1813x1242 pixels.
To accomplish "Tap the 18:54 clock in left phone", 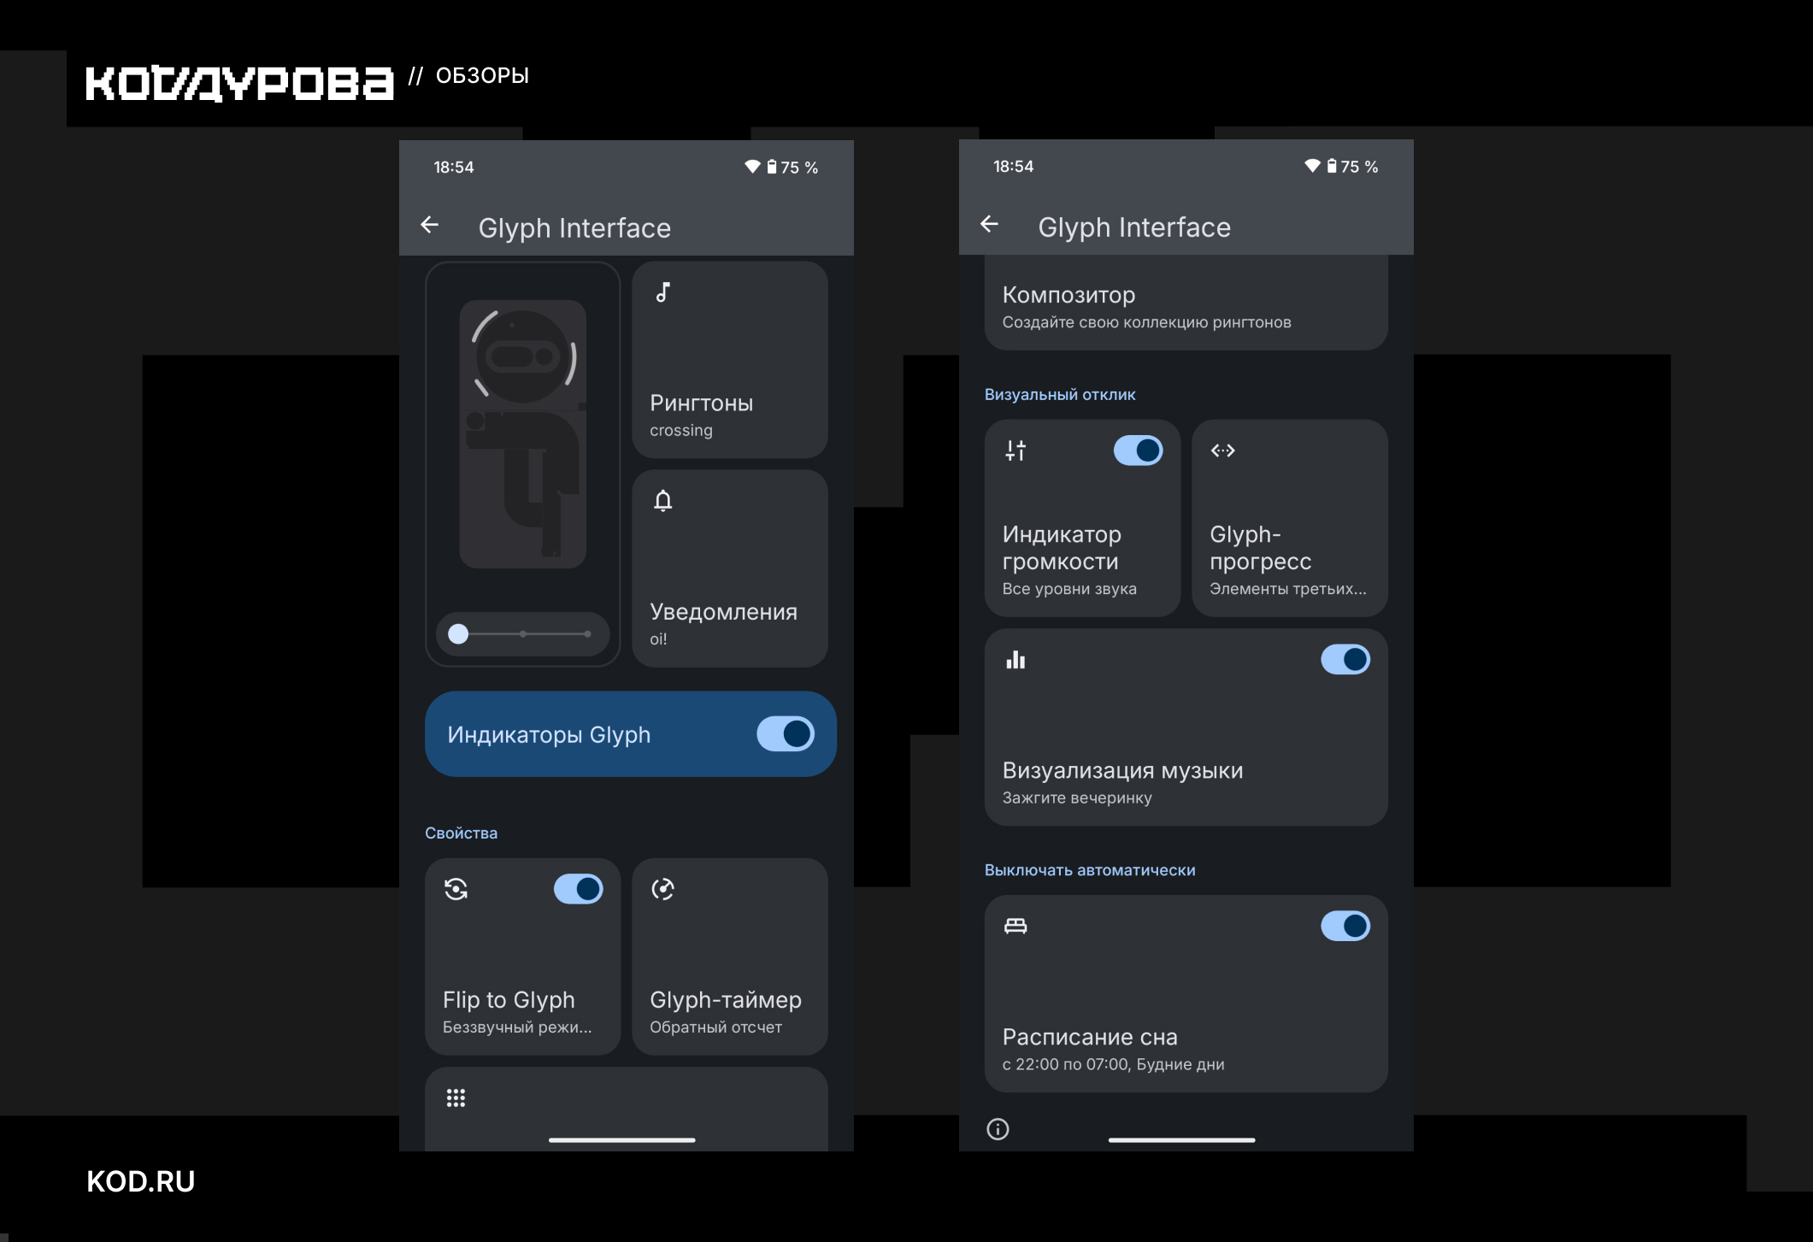I will coord(454,167).
